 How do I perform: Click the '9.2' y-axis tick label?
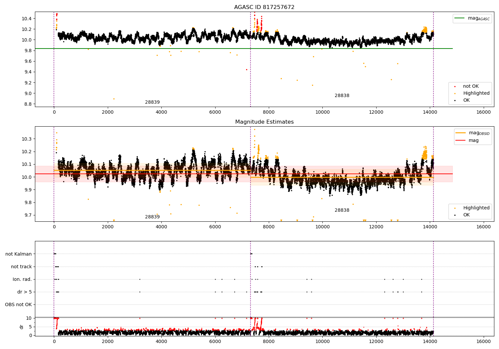(x=28, y=82)
